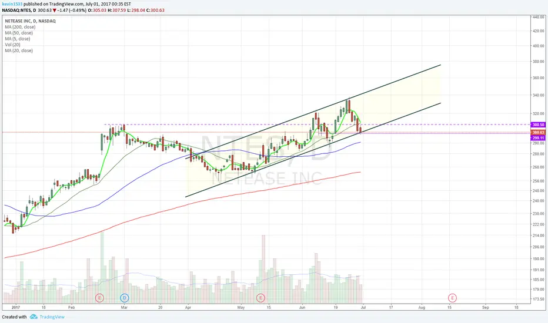This screenshot has height=323, width=548.
Task: Click the future earnings E marker near Aug
Action: point(452,298)
